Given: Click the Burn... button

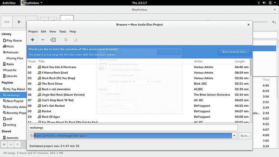Looking at the screenshot, I should point(245,135).
